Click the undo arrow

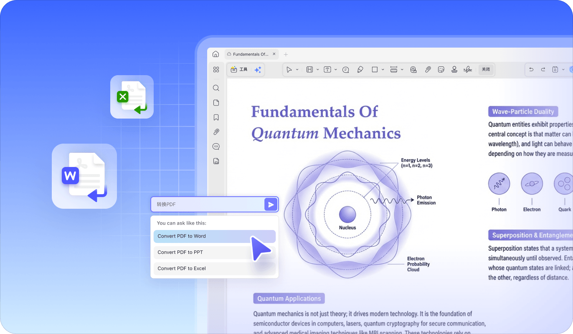(531, 70)
